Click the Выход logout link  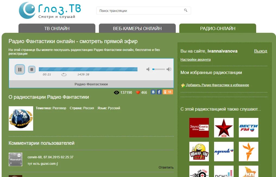[261, 51]
